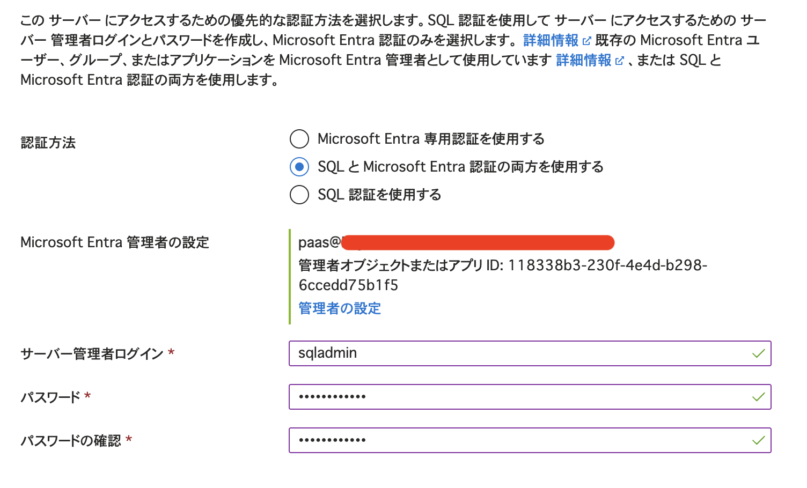Click the パスワード input field

(530, 397)
